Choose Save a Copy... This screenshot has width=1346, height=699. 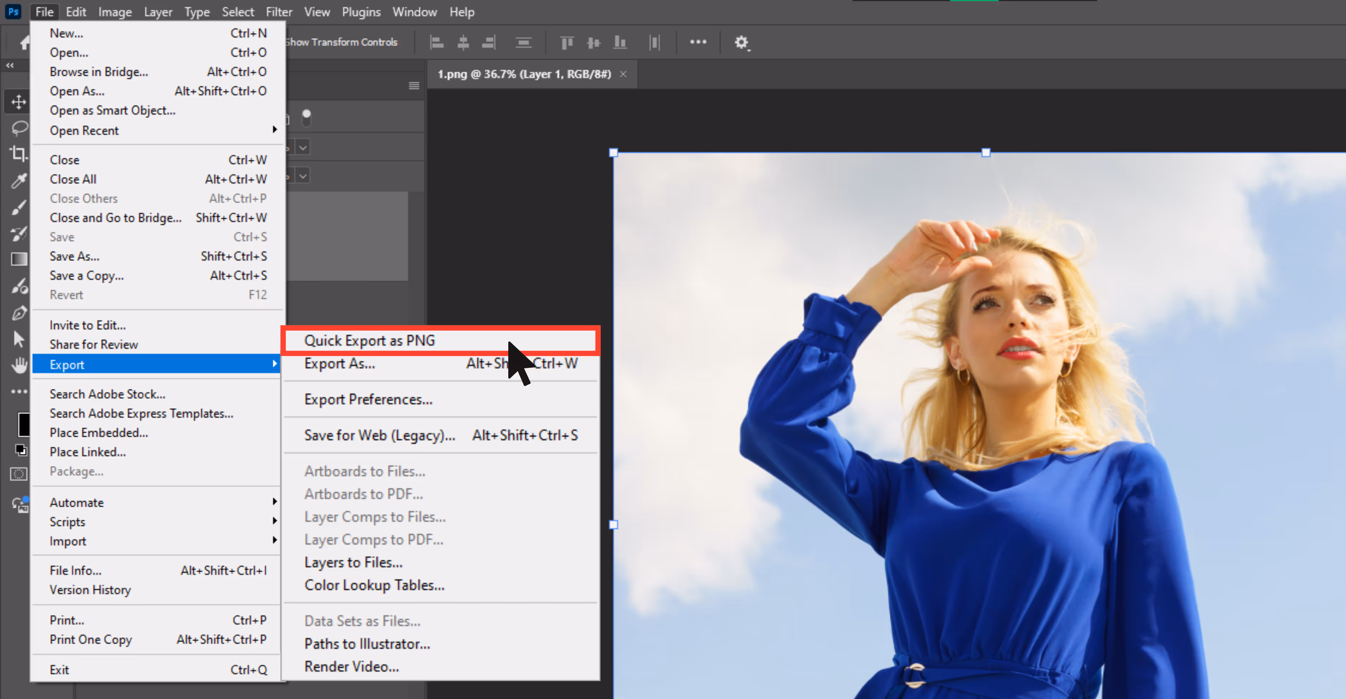coord(158,275)
